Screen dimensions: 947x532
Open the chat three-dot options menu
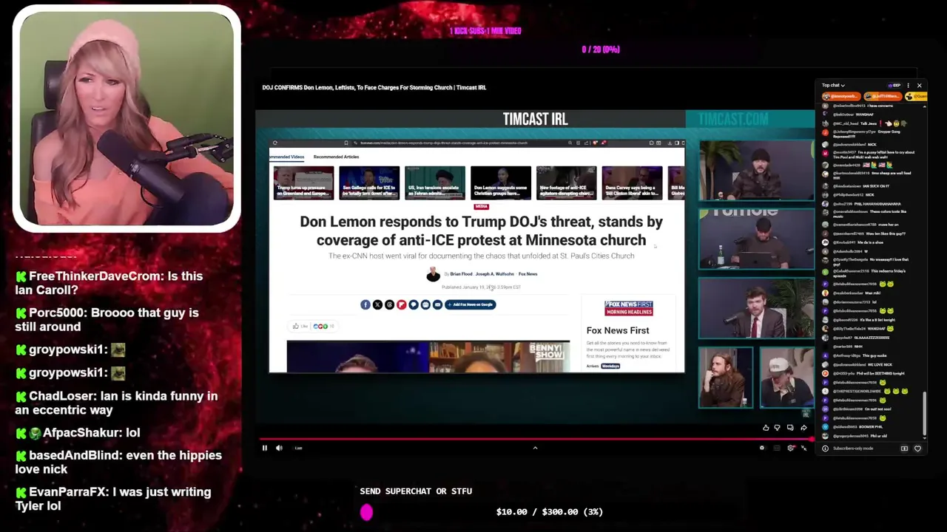pyautogui.click(x=909, y=86)
